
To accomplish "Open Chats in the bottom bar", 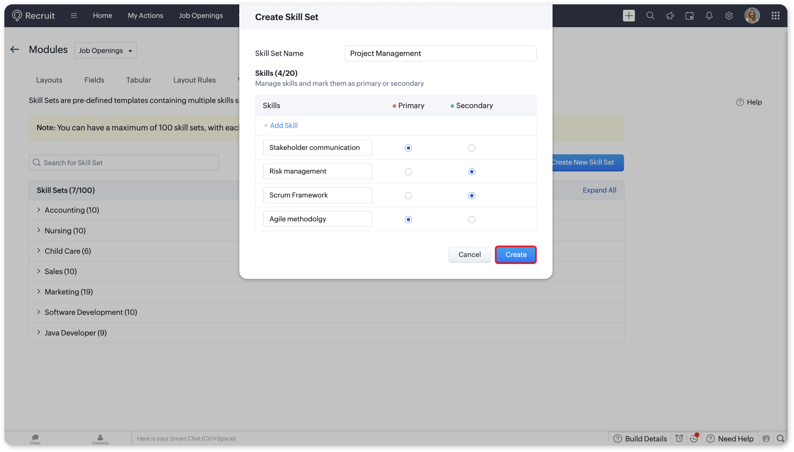I will [35, 439].
